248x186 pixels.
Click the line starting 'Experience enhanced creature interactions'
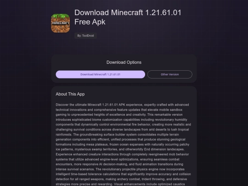pyautogui.click(x=122, y=154)
